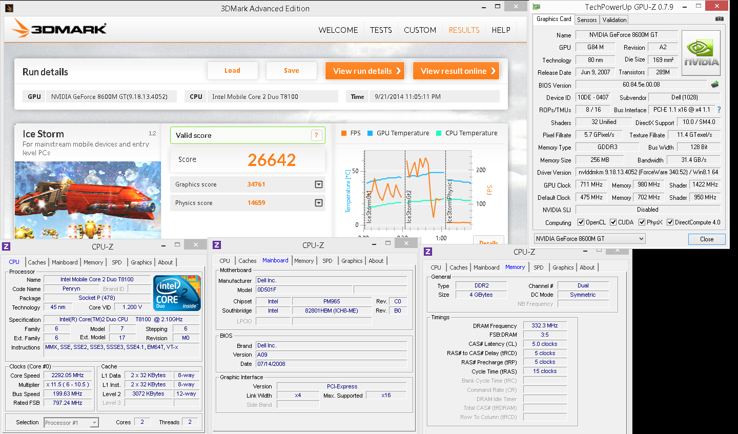
Task: Click the Memory Size value 4 GBytes
Action: point(481,295)
